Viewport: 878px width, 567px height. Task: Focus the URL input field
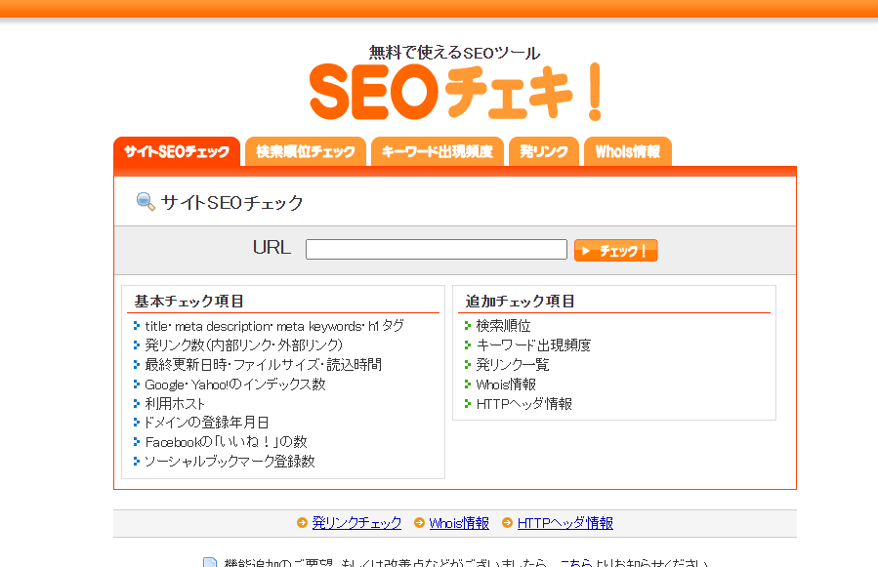coord(436,250)
